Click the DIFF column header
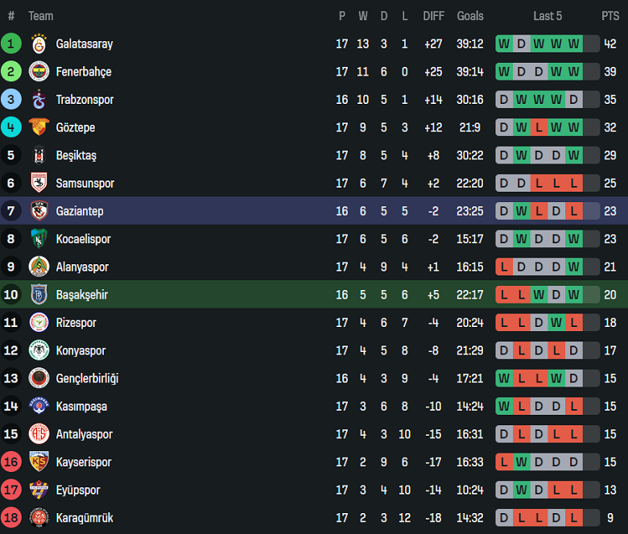Image resolution: width=628 pixels, height=534 pixels. coord(433,16)
